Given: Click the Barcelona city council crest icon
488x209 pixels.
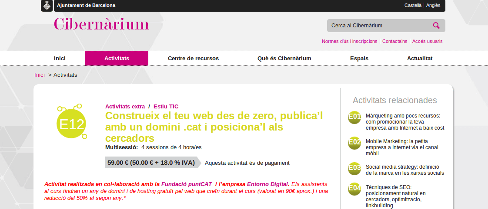Looking at the screenshot, I should [47, 6].
